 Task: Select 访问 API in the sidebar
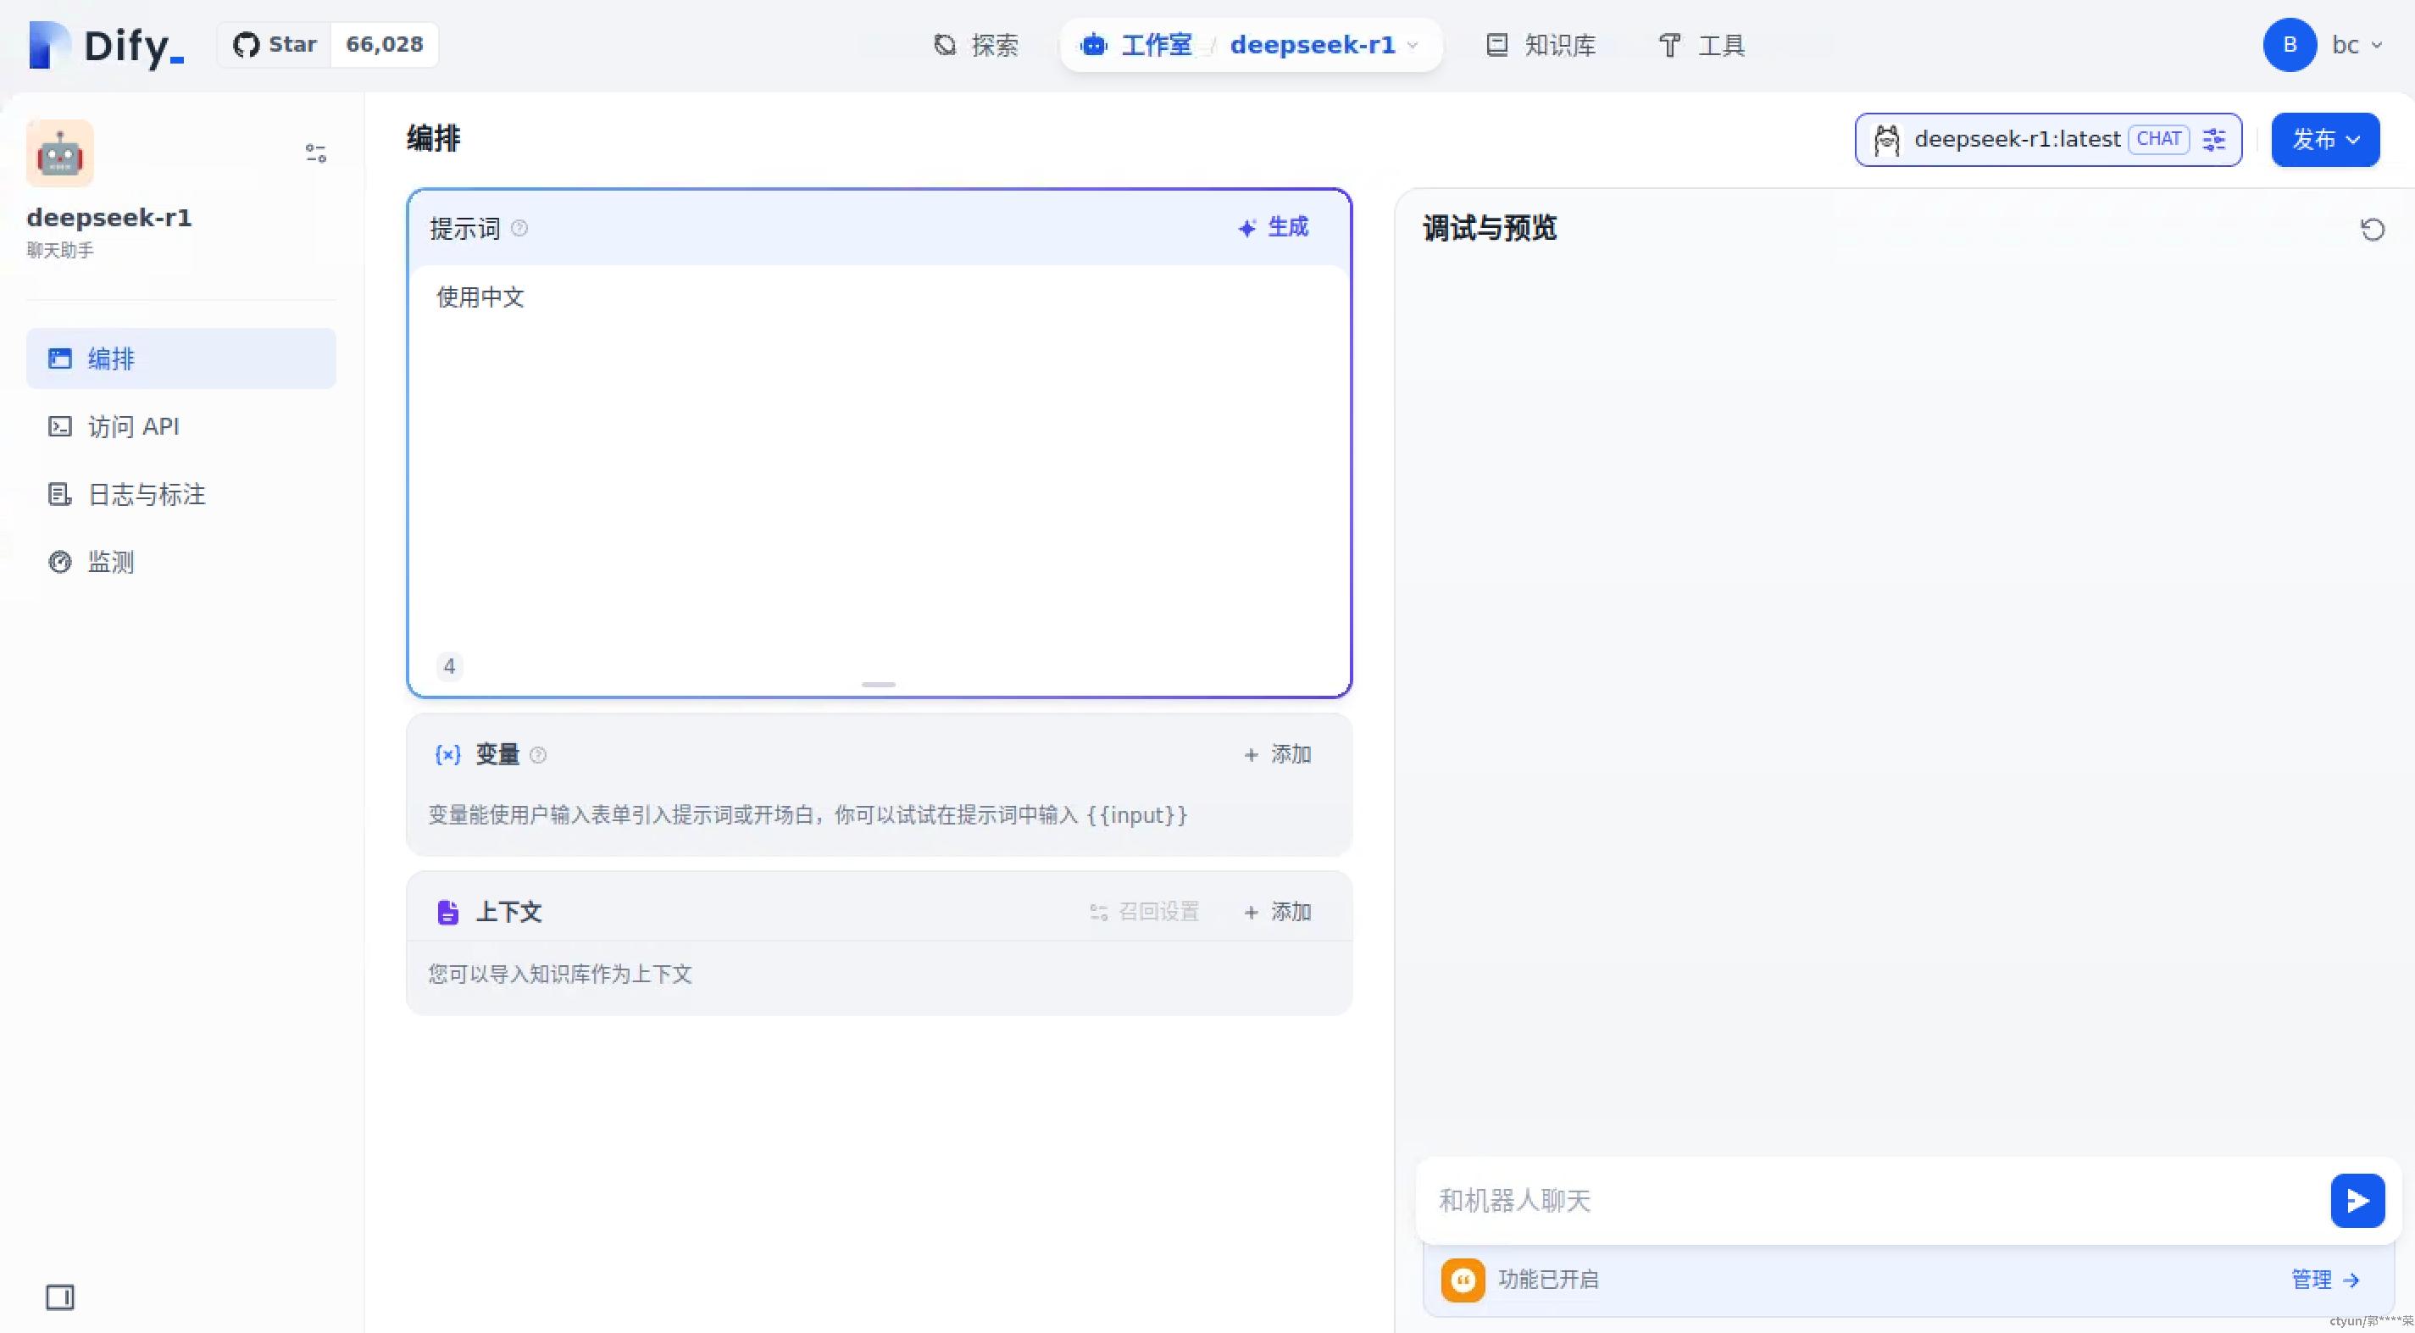tap(133, 426)
